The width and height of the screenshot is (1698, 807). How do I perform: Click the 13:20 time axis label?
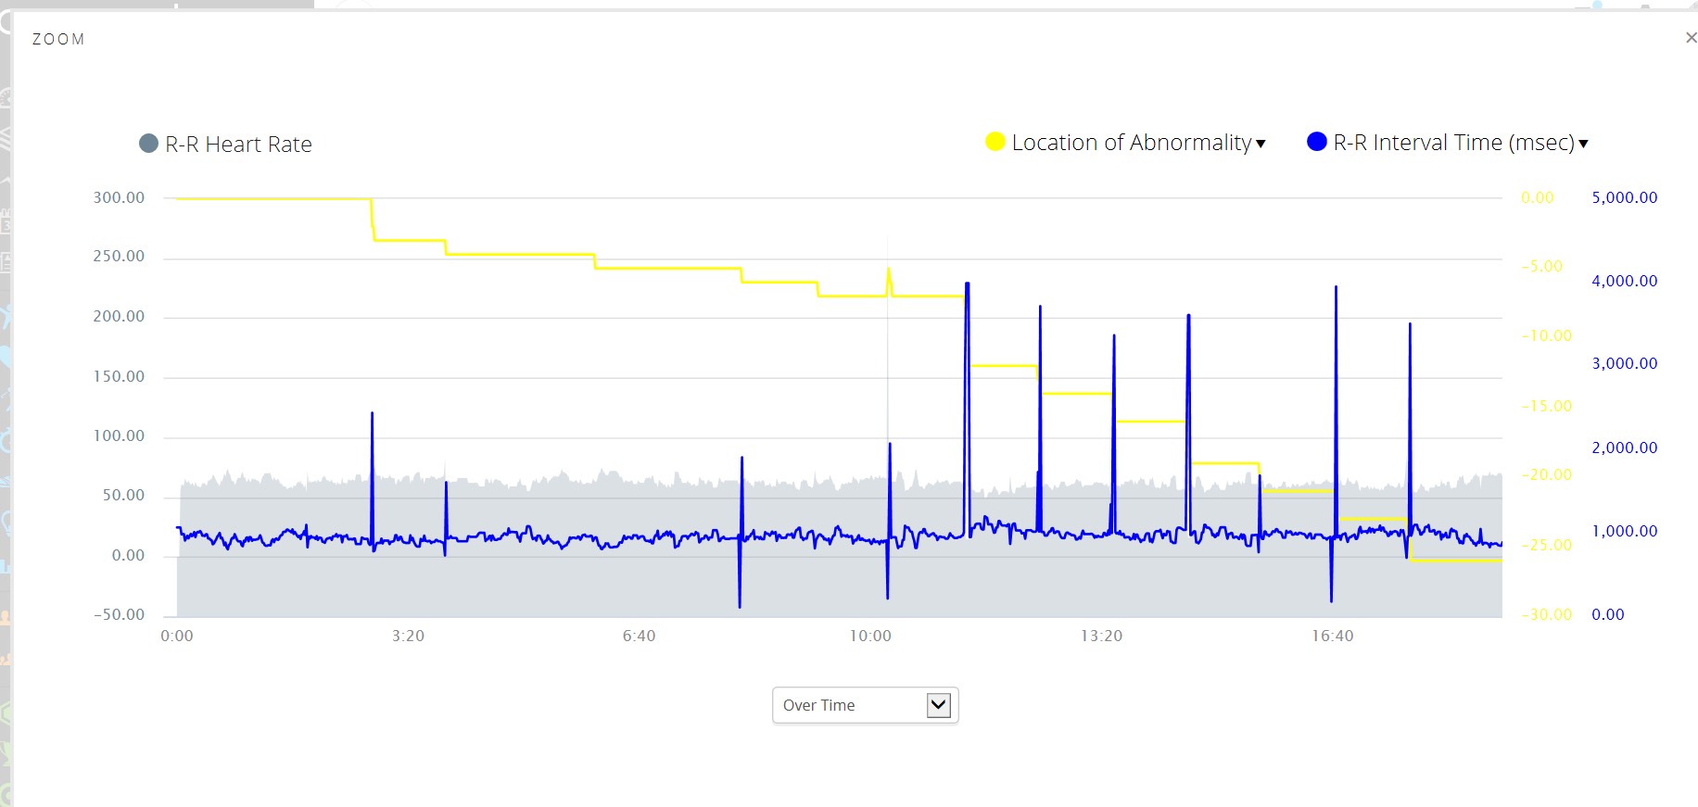pyautogui.click(x=1101, y=636)
